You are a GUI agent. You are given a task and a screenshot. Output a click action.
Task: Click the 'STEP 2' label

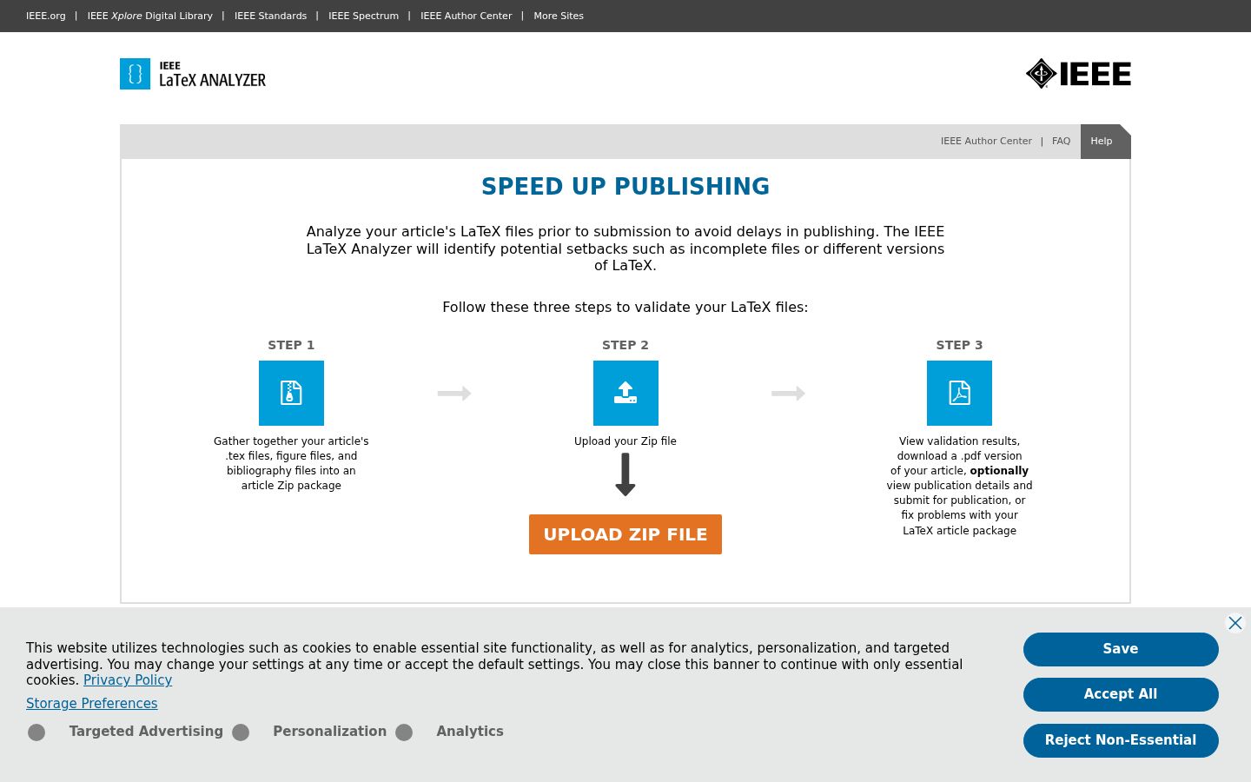click(x=625, y=345)
